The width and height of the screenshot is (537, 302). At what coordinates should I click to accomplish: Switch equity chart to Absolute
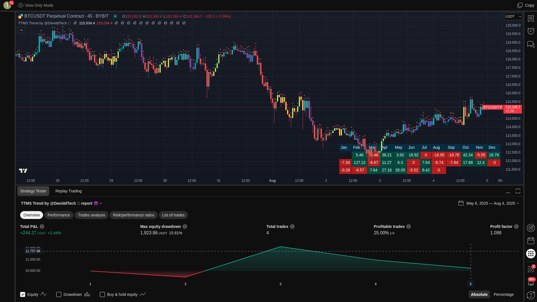(479, 294)
